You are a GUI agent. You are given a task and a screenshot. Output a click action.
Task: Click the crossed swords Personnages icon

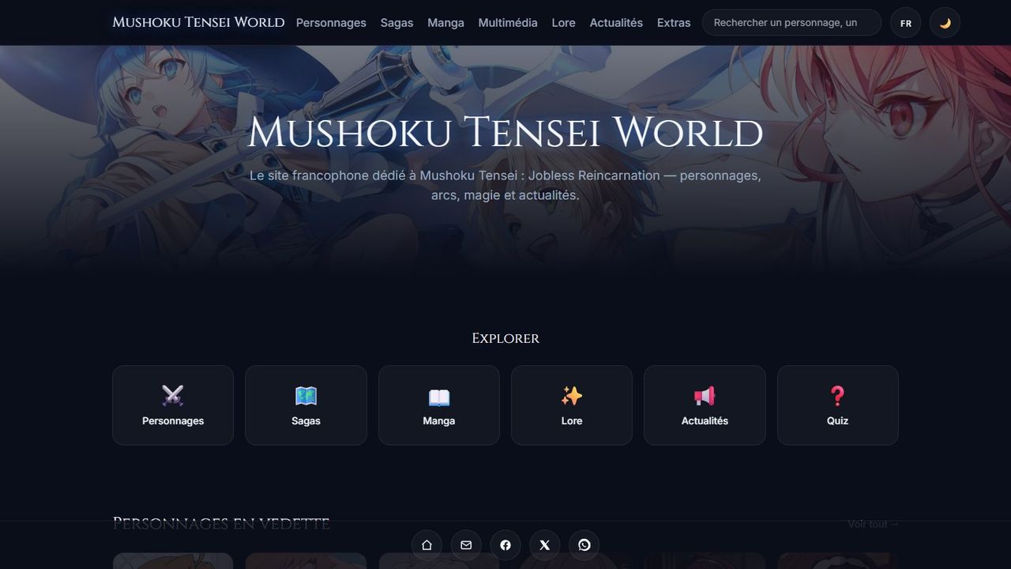[x=173, y=395]
